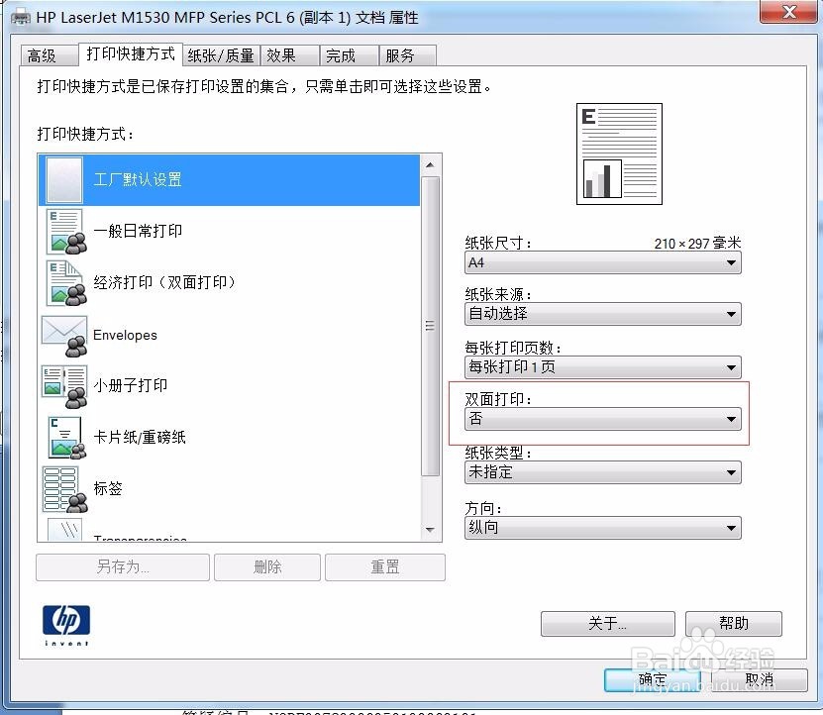Click the 另存为... button
Image resolution: width=823 pixels, height=715 pixels.
(x=123, y=567)
